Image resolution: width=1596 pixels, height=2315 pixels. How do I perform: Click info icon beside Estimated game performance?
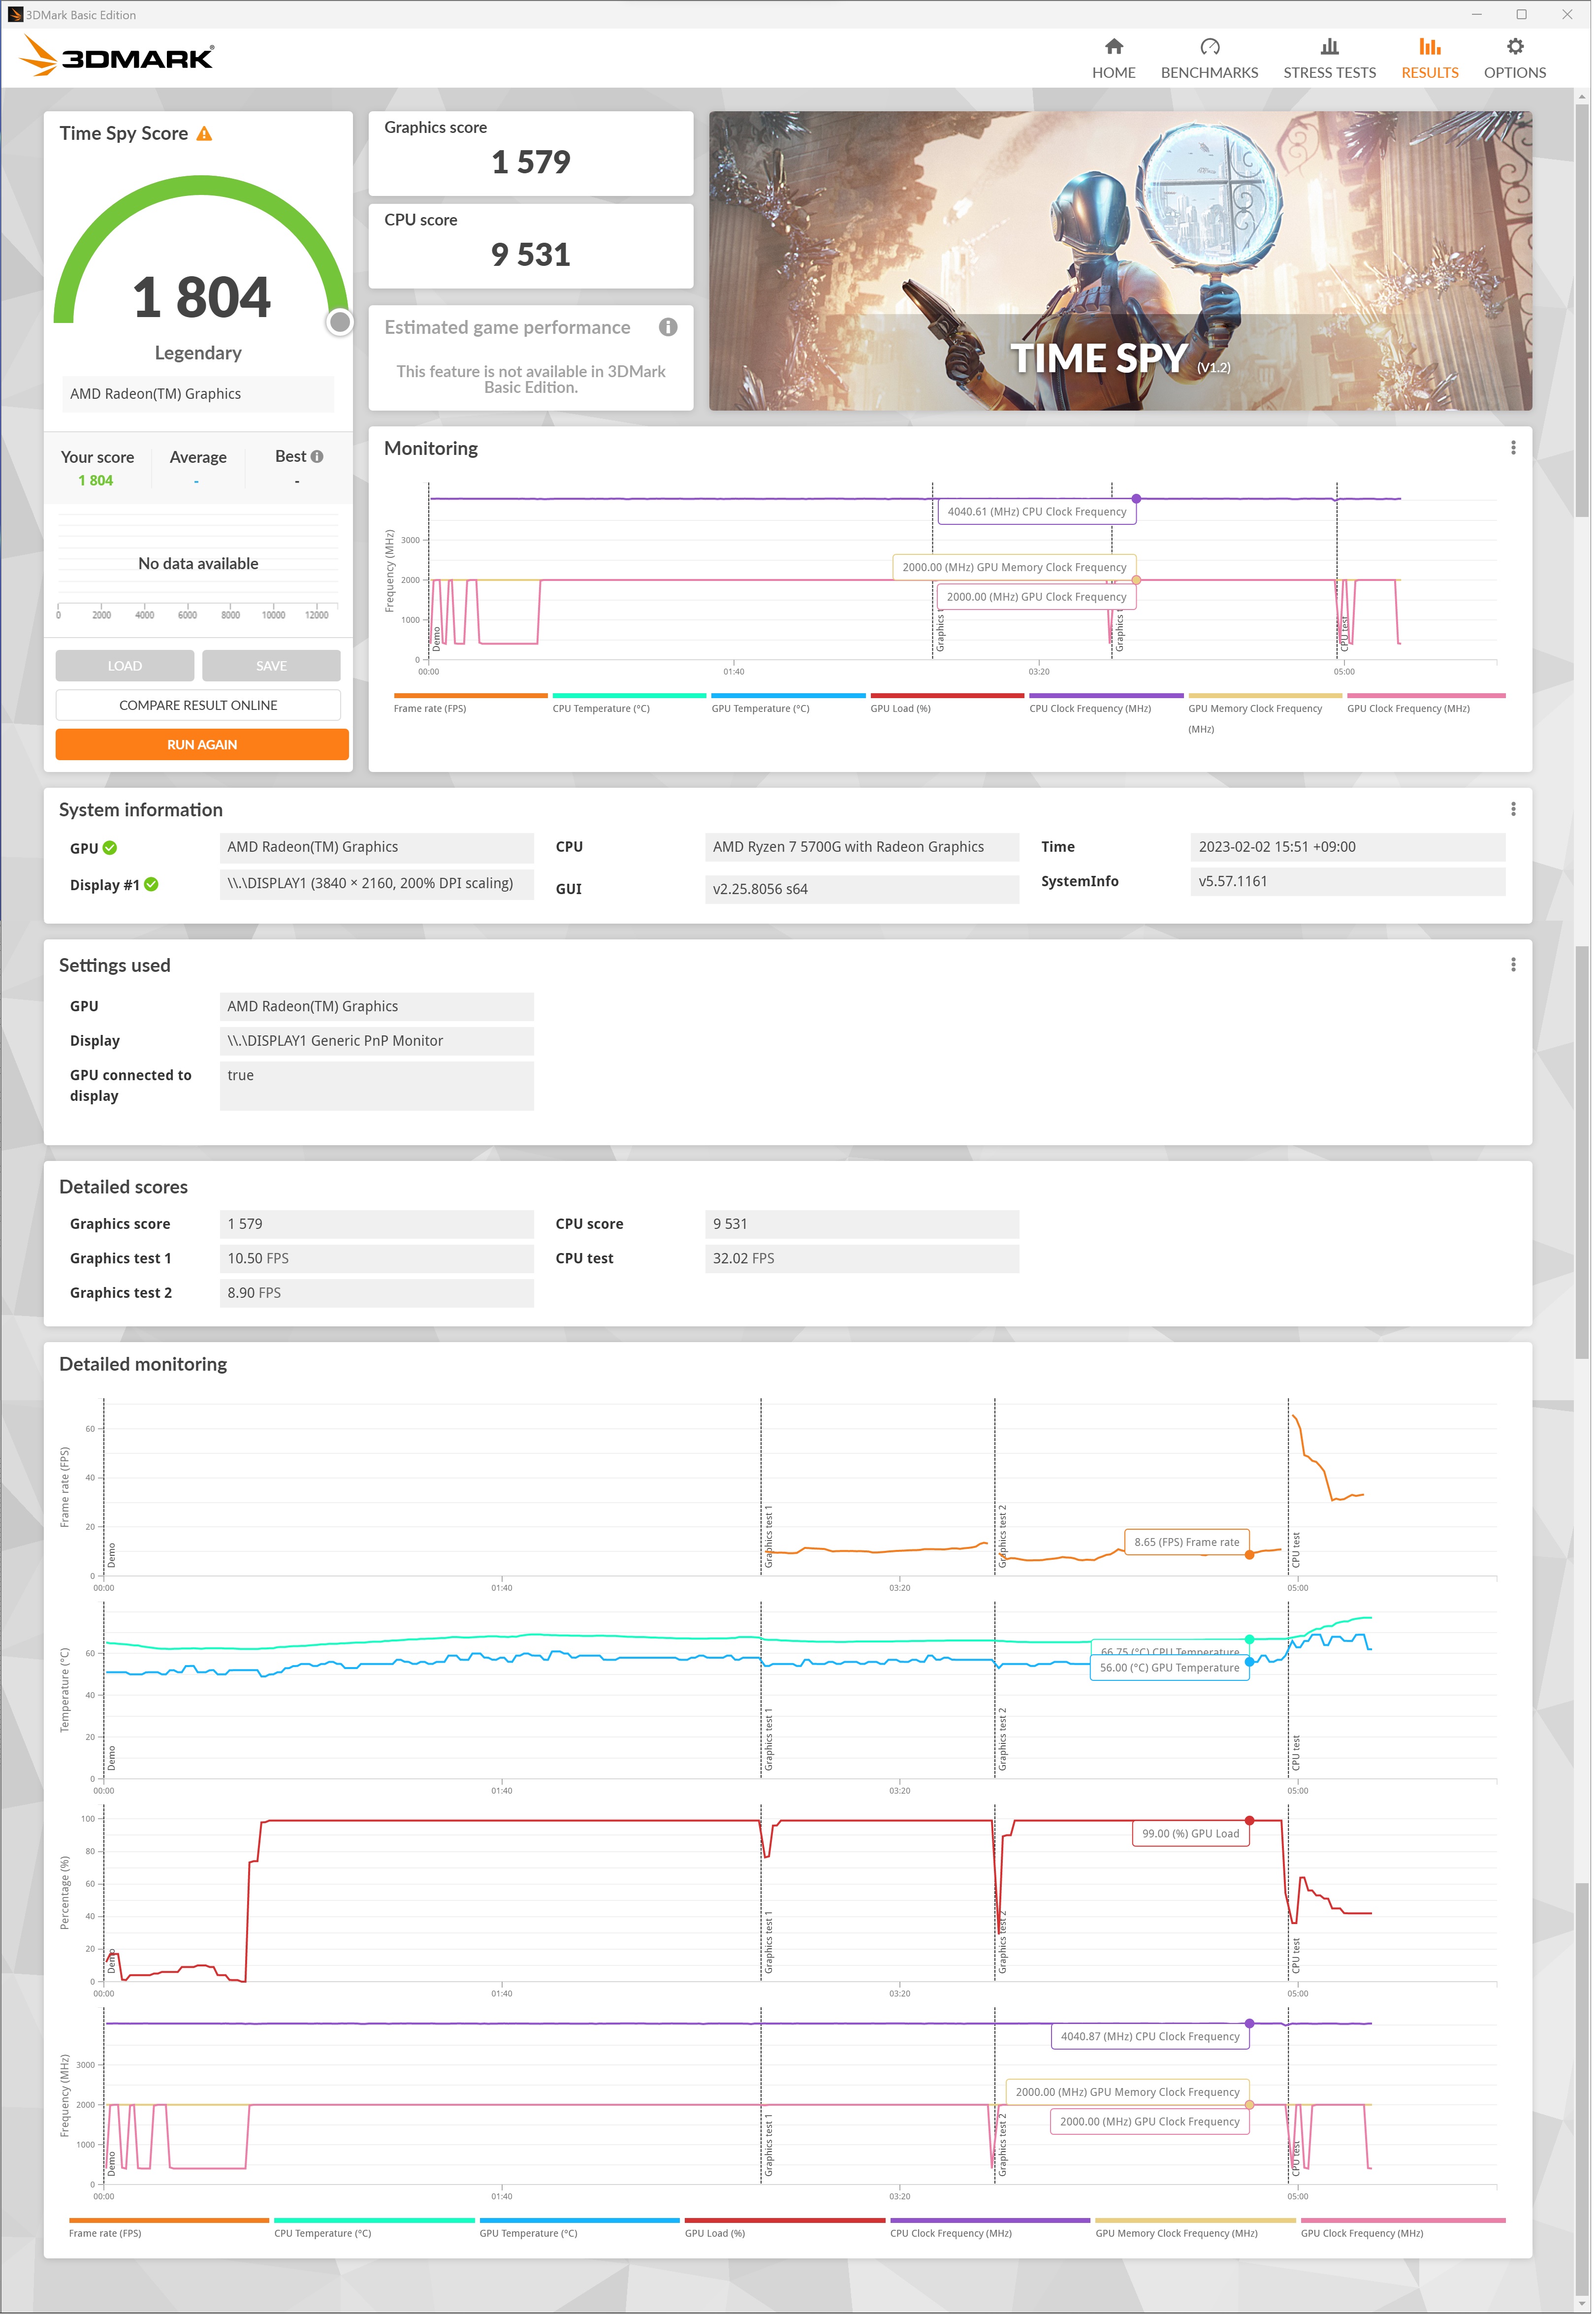coord(668,327)
